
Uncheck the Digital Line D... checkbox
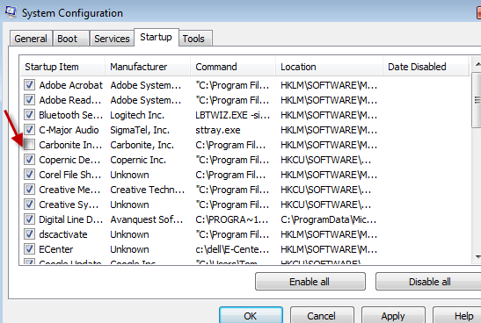(29, 219)
